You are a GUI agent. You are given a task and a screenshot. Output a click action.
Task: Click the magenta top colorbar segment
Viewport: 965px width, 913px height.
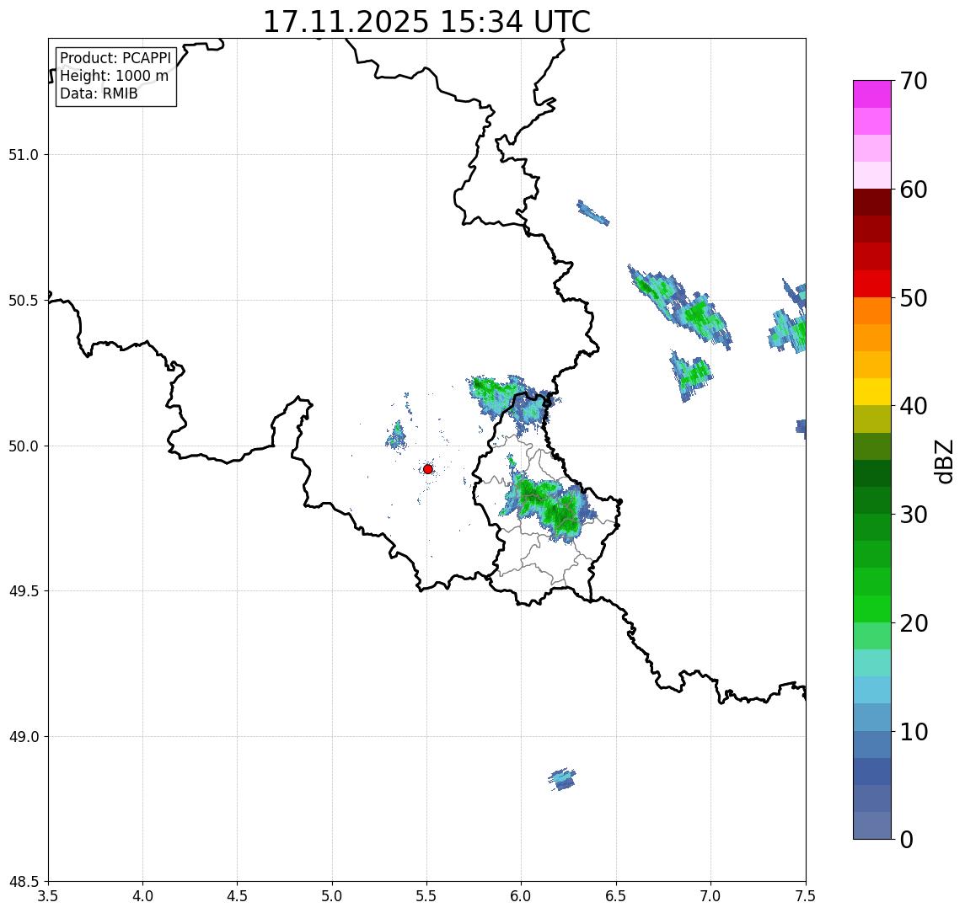872,94
